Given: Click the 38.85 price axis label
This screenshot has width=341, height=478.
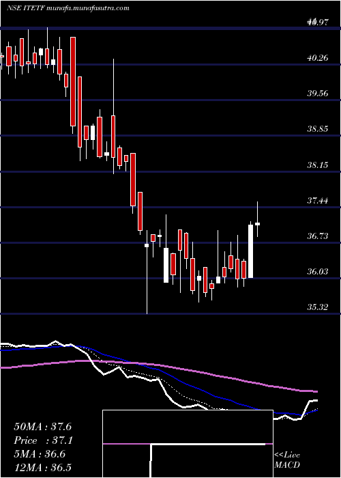Looking at the screenshot, I should tap(318, 128).
